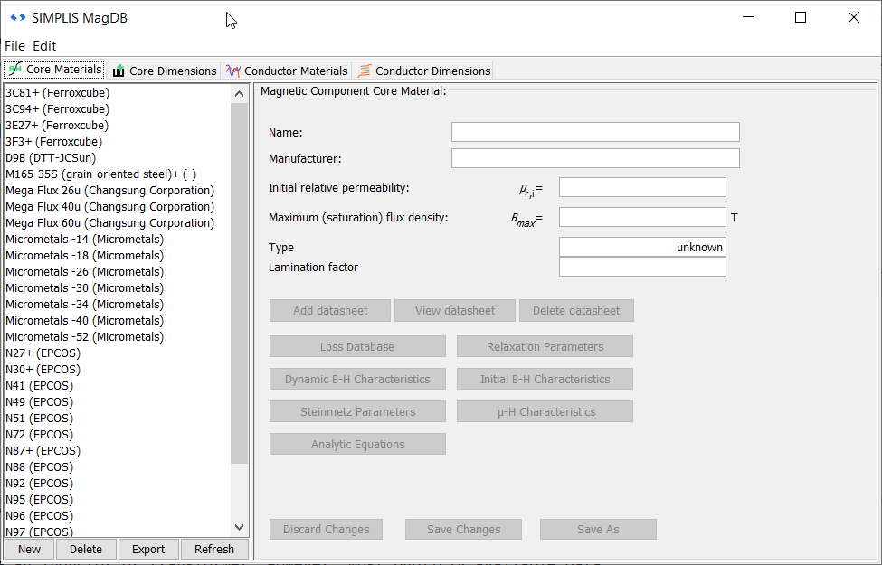The width and height of the screenshot is (882, 565).
Task: Open the Edit menu
Action: coord(44,45)
